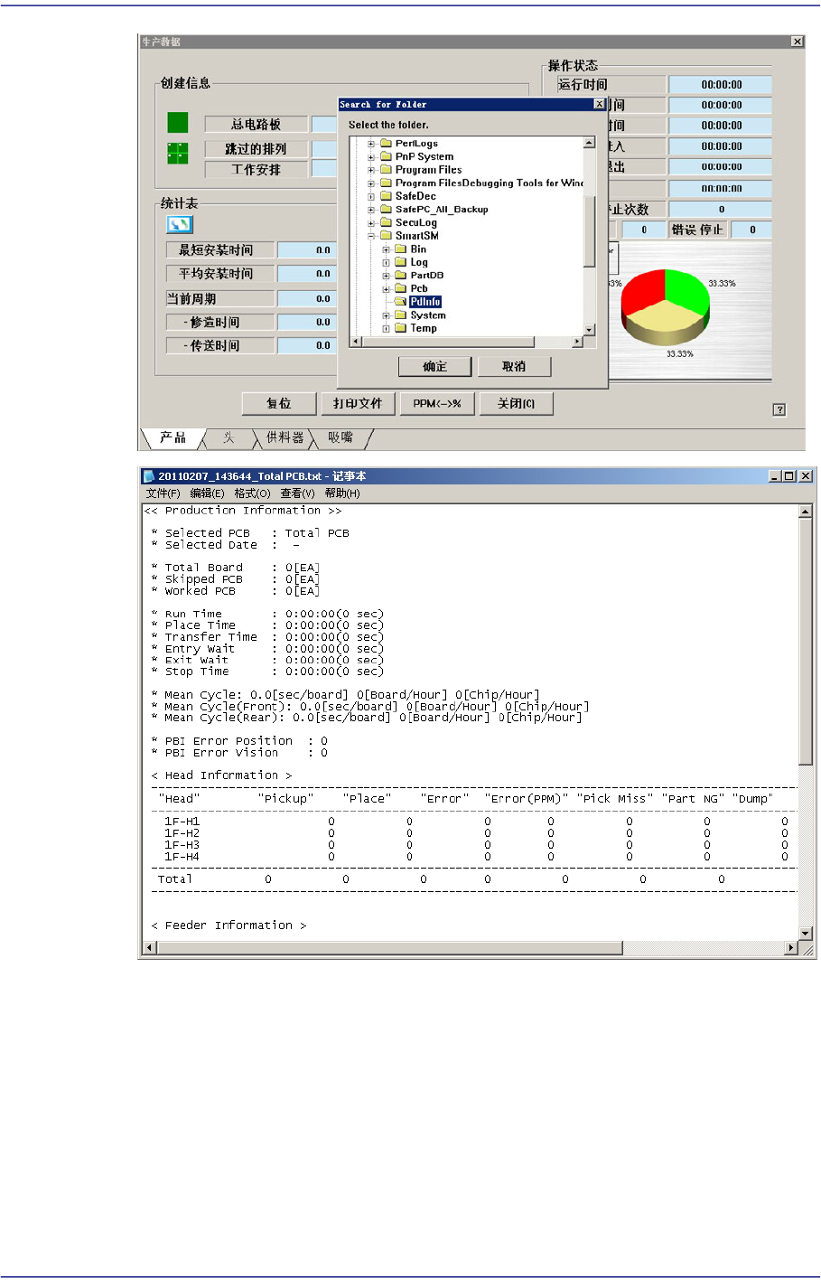Open the 格式(O) menu in Notepad
The height and width of the screenshot is (1287, 821).
pyautogui.click(x=253, y=493)
